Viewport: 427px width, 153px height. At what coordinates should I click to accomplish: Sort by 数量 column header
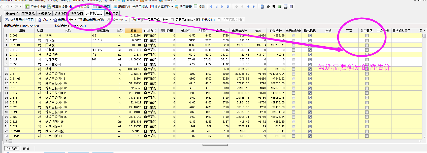(x=134, y=31)
